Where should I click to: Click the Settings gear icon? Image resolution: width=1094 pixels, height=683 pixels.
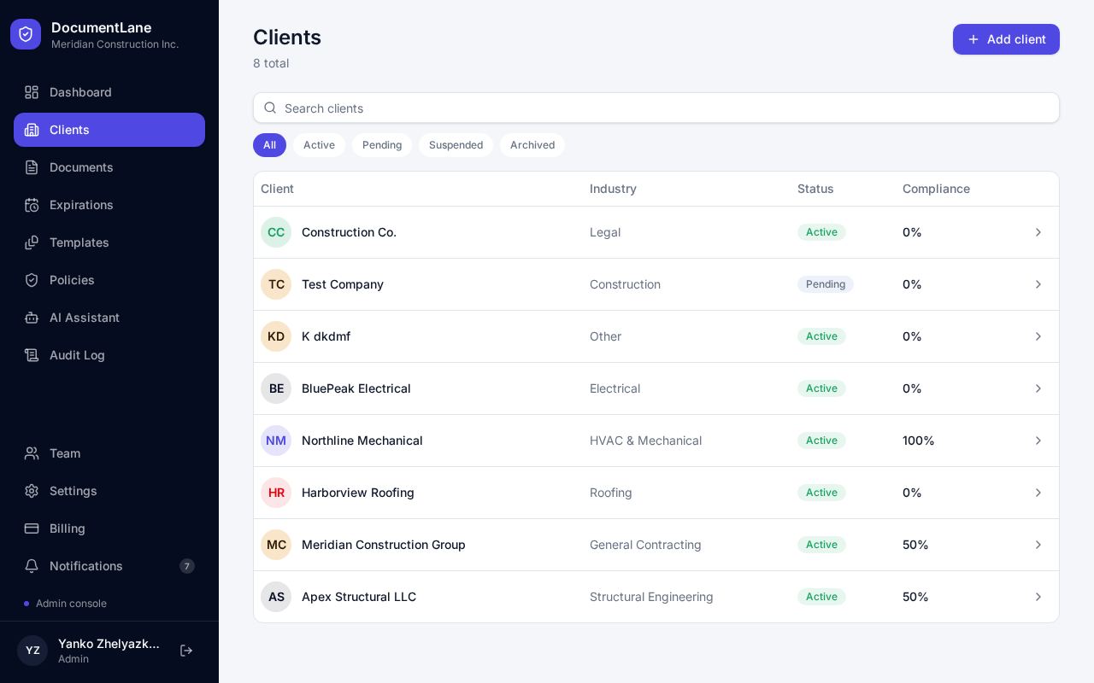pyautogui.click(x=32, y=491)
